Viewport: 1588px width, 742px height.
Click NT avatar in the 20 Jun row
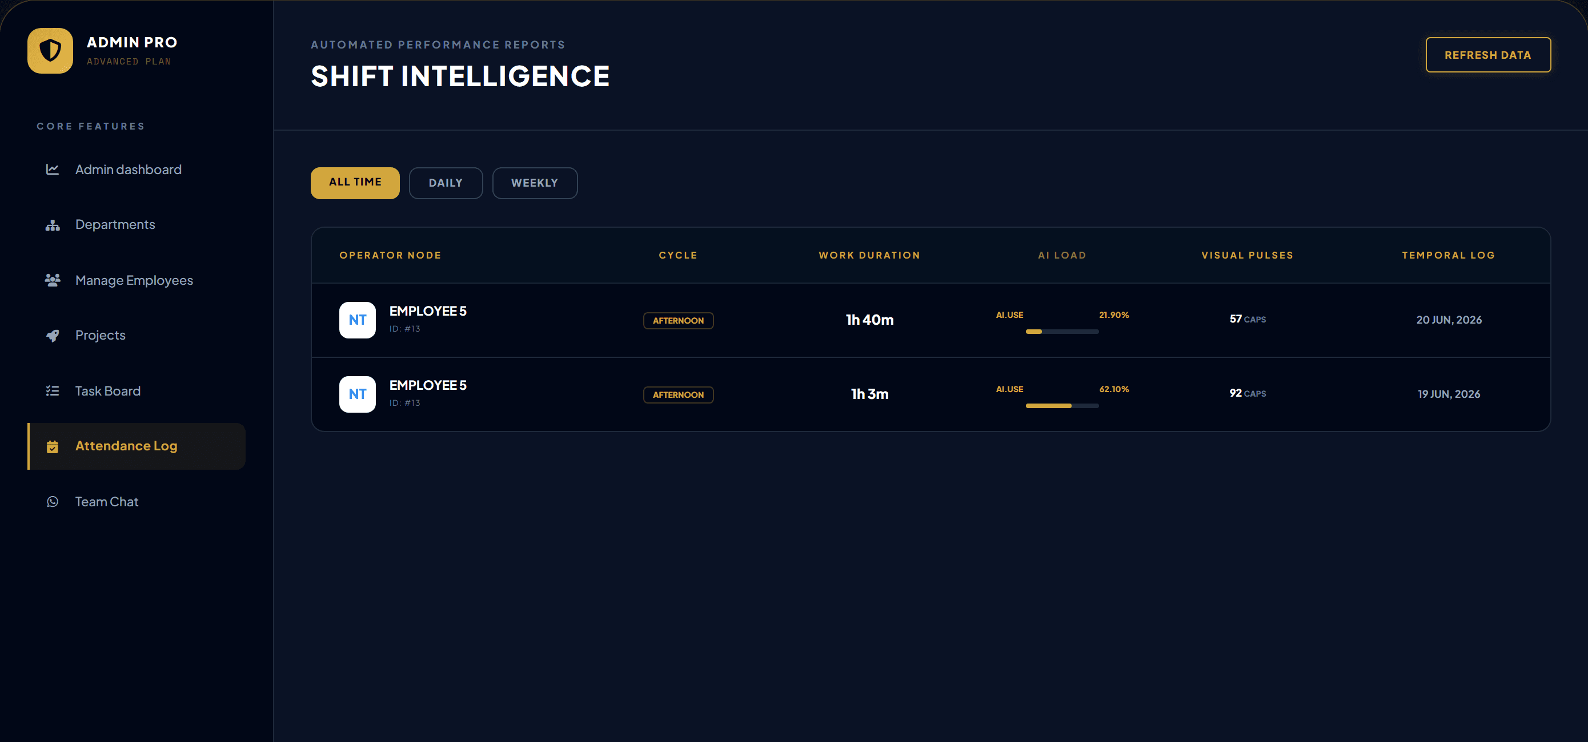(x=358, y=320)
